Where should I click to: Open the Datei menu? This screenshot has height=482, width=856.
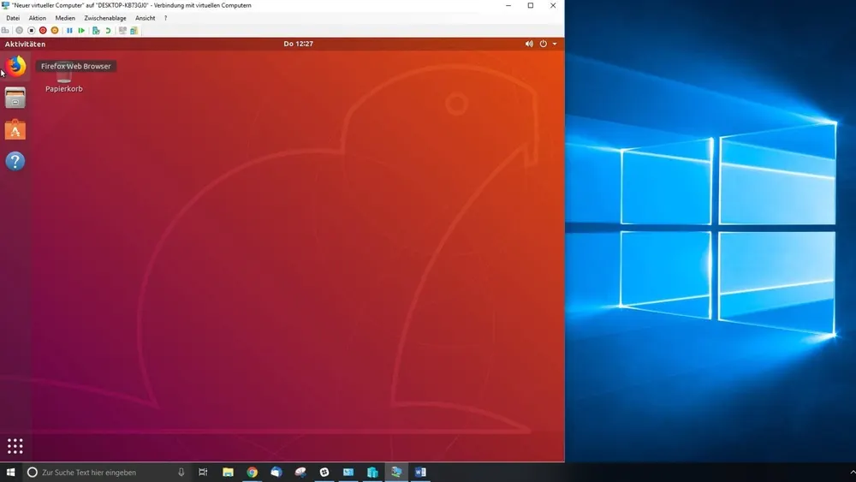click(x=13, y=18)
